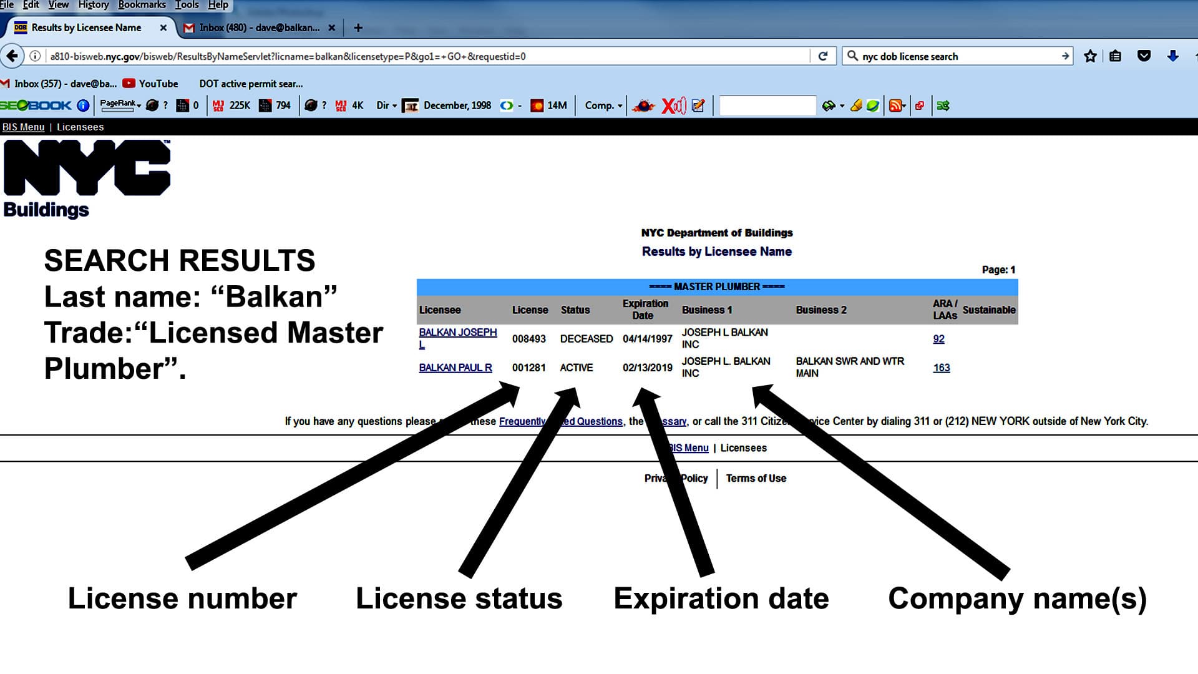Click the Majestic SEO 4K icon

pos(341,105)
